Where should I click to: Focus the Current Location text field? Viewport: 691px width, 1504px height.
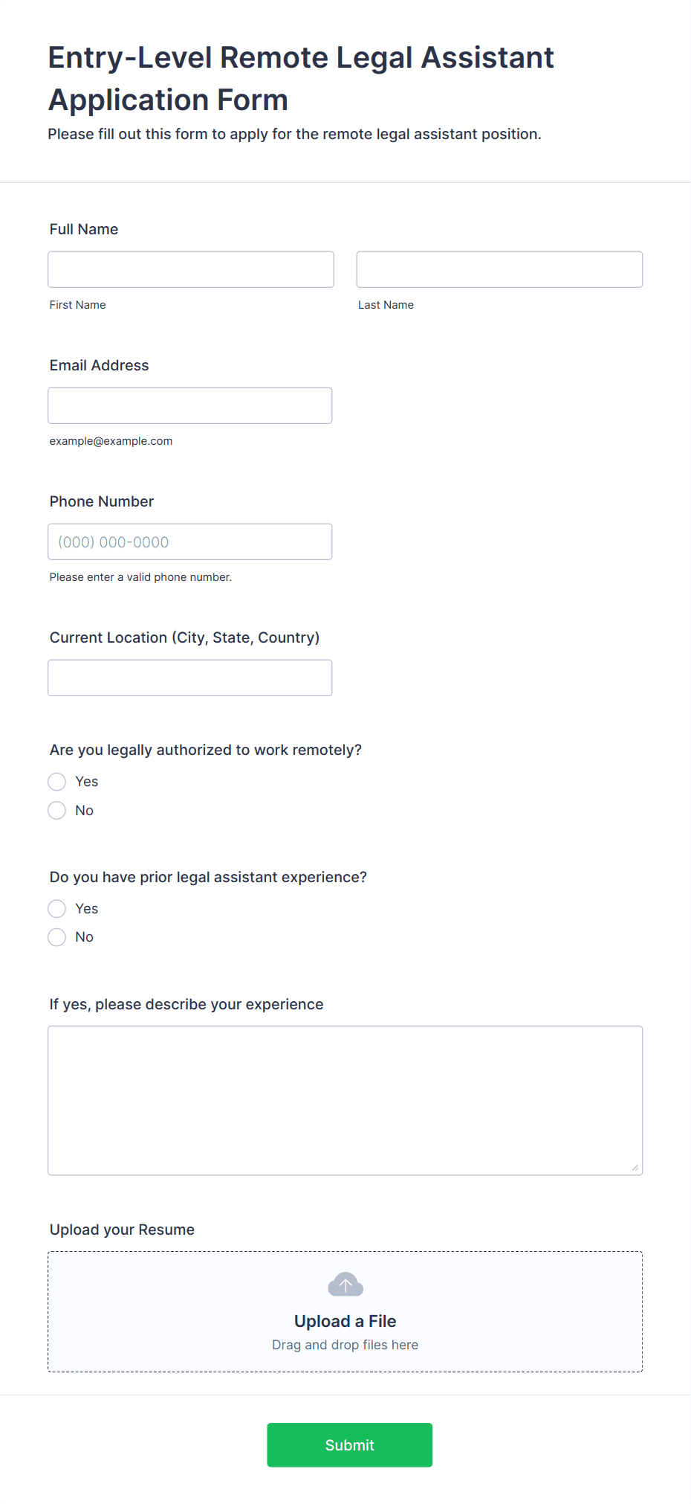pos(190,678)
